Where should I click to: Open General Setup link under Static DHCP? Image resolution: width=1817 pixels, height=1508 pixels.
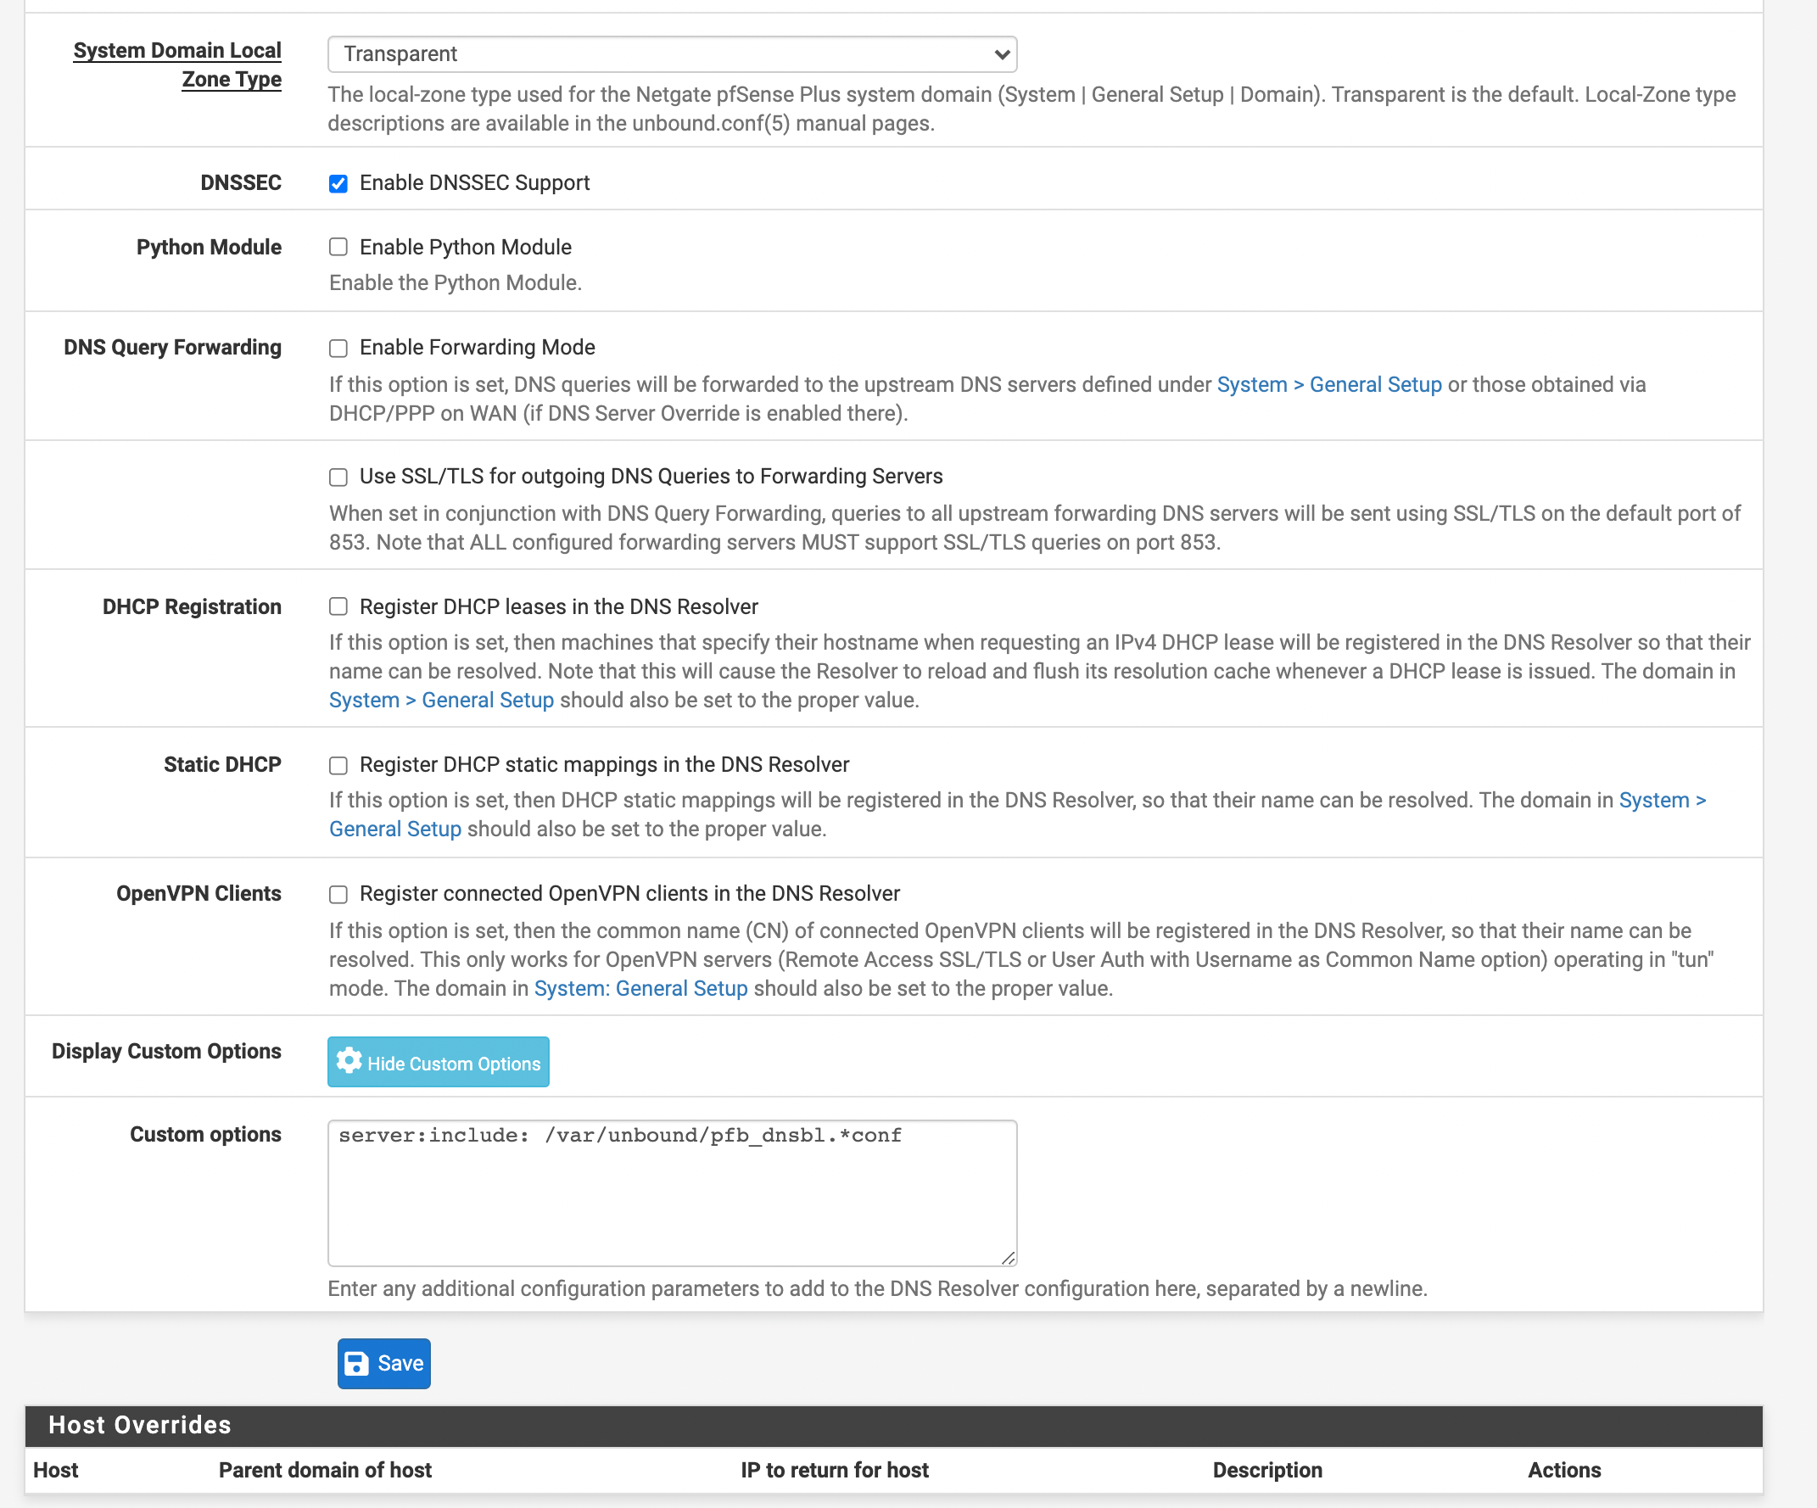coord(394,829)
